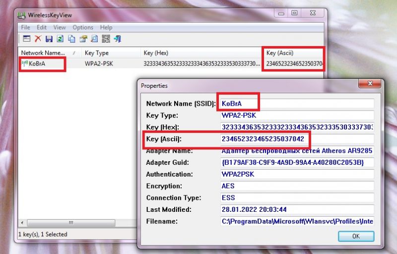Open the Edit menu

point(41,27)
